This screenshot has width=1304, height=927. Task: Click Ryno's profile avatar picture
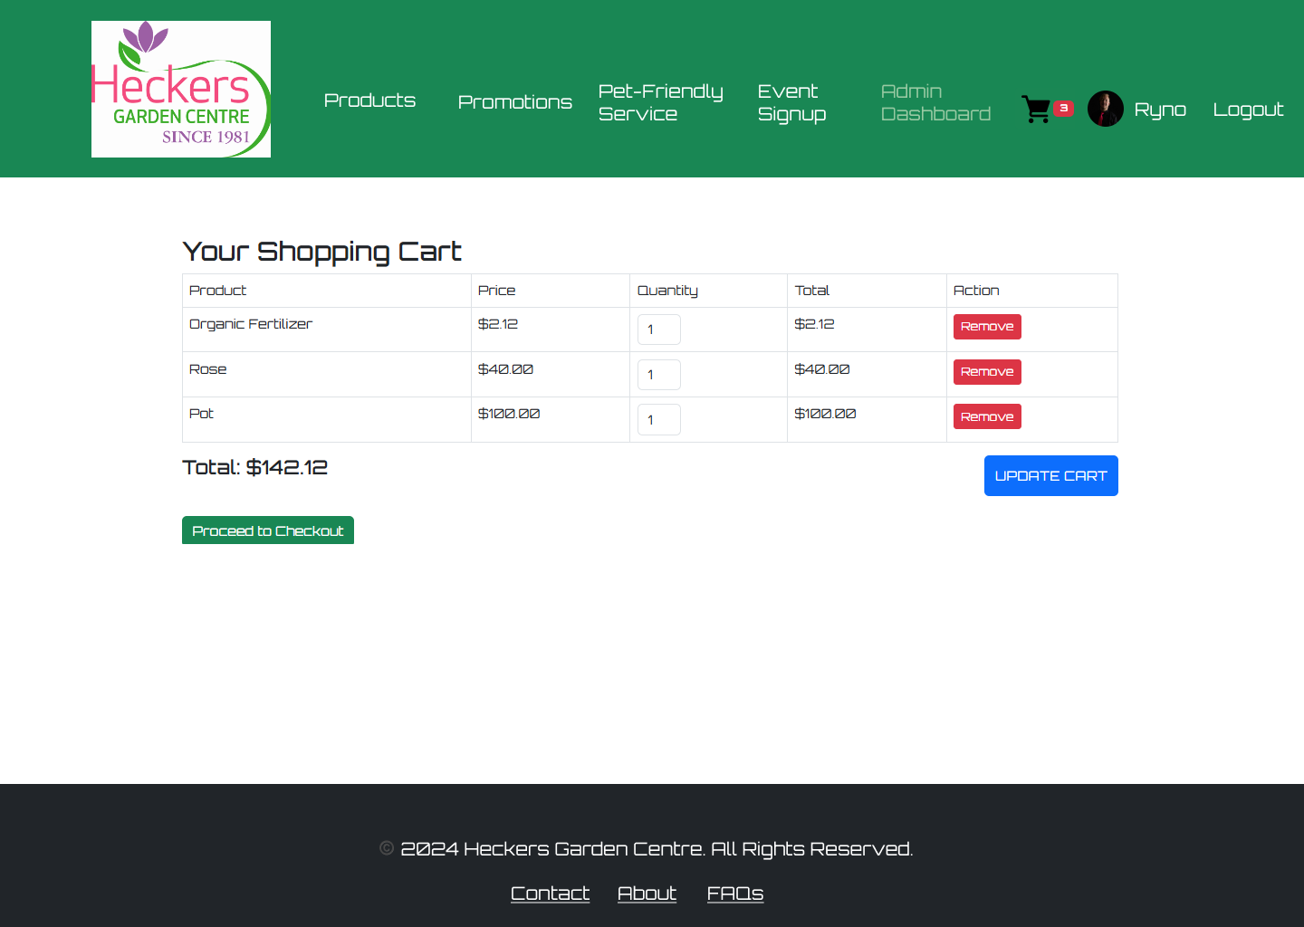click(x=1105, y=110)
